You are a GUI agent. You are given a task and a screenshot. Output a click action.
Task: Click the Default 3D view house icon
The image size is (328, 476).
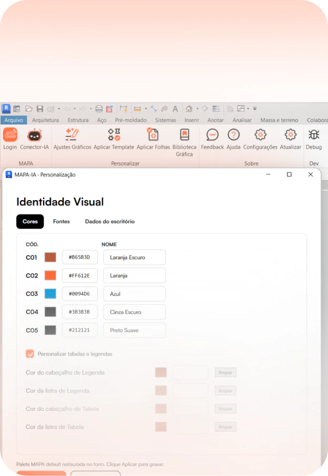point(189,109)
